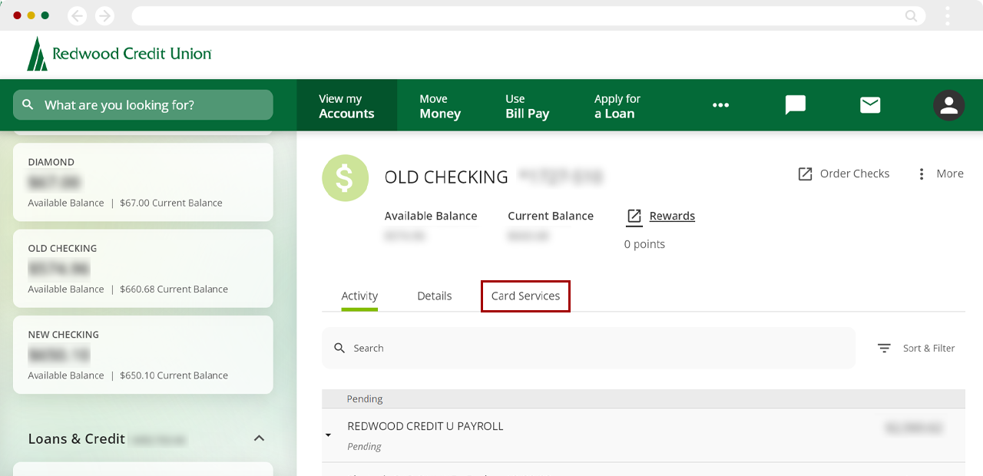
Task: Focus the transaction Search field
Action: tap(588, 348)
